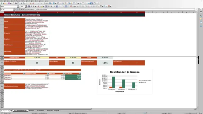Click the Merge and Center Cells icon
Viewport: 203px width, 114px height.
tap(66, 6)
